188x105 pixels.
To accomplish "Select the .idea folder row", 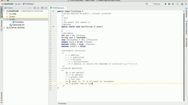I will (x=26, y=14).
